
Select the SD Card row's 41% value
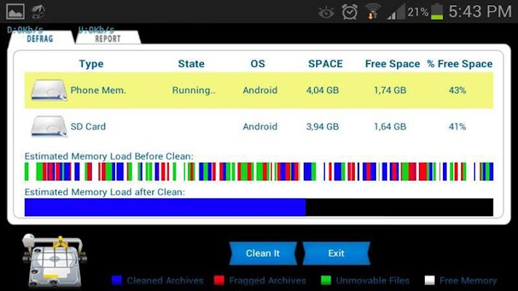458,127
